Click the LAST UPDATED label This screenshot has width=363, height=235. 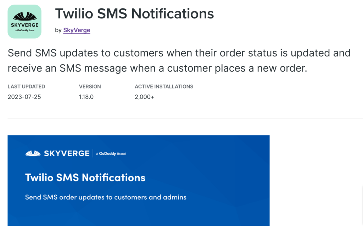coord(26,86)
